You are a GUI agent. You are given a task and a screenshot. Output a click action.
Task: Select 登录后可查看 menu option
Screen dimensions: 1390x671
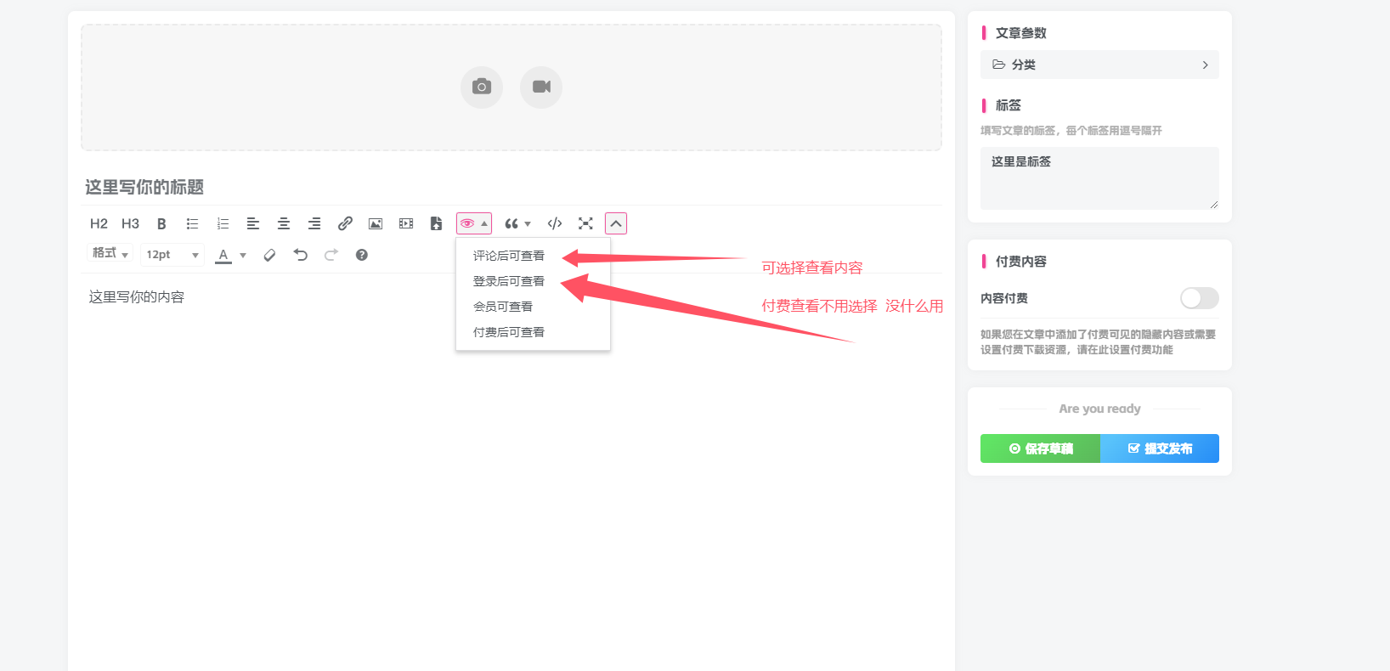(x=533, y=281)
